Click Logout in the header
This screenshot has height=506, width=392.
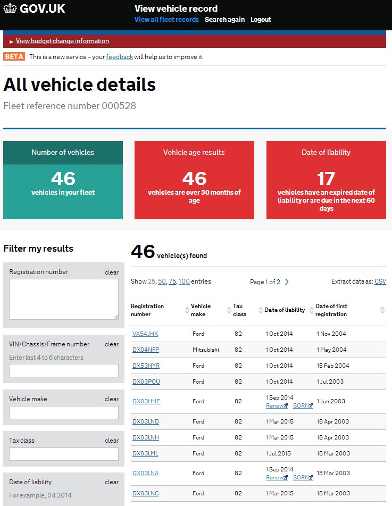pyautogui.click(x=261, y=19)
